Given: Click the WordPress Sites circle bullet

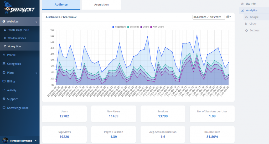Looking at the screenshot, I should tap(5, 38).
